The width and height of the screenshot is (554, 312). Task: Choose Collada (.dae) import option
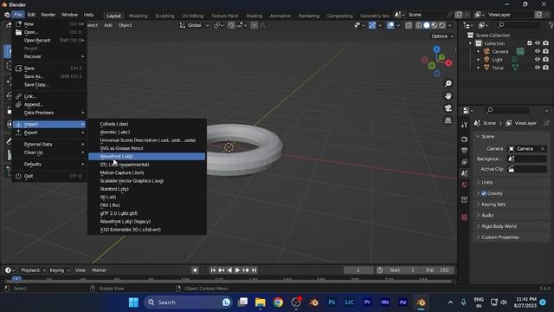pyautogui.click(x=146, y=124)
